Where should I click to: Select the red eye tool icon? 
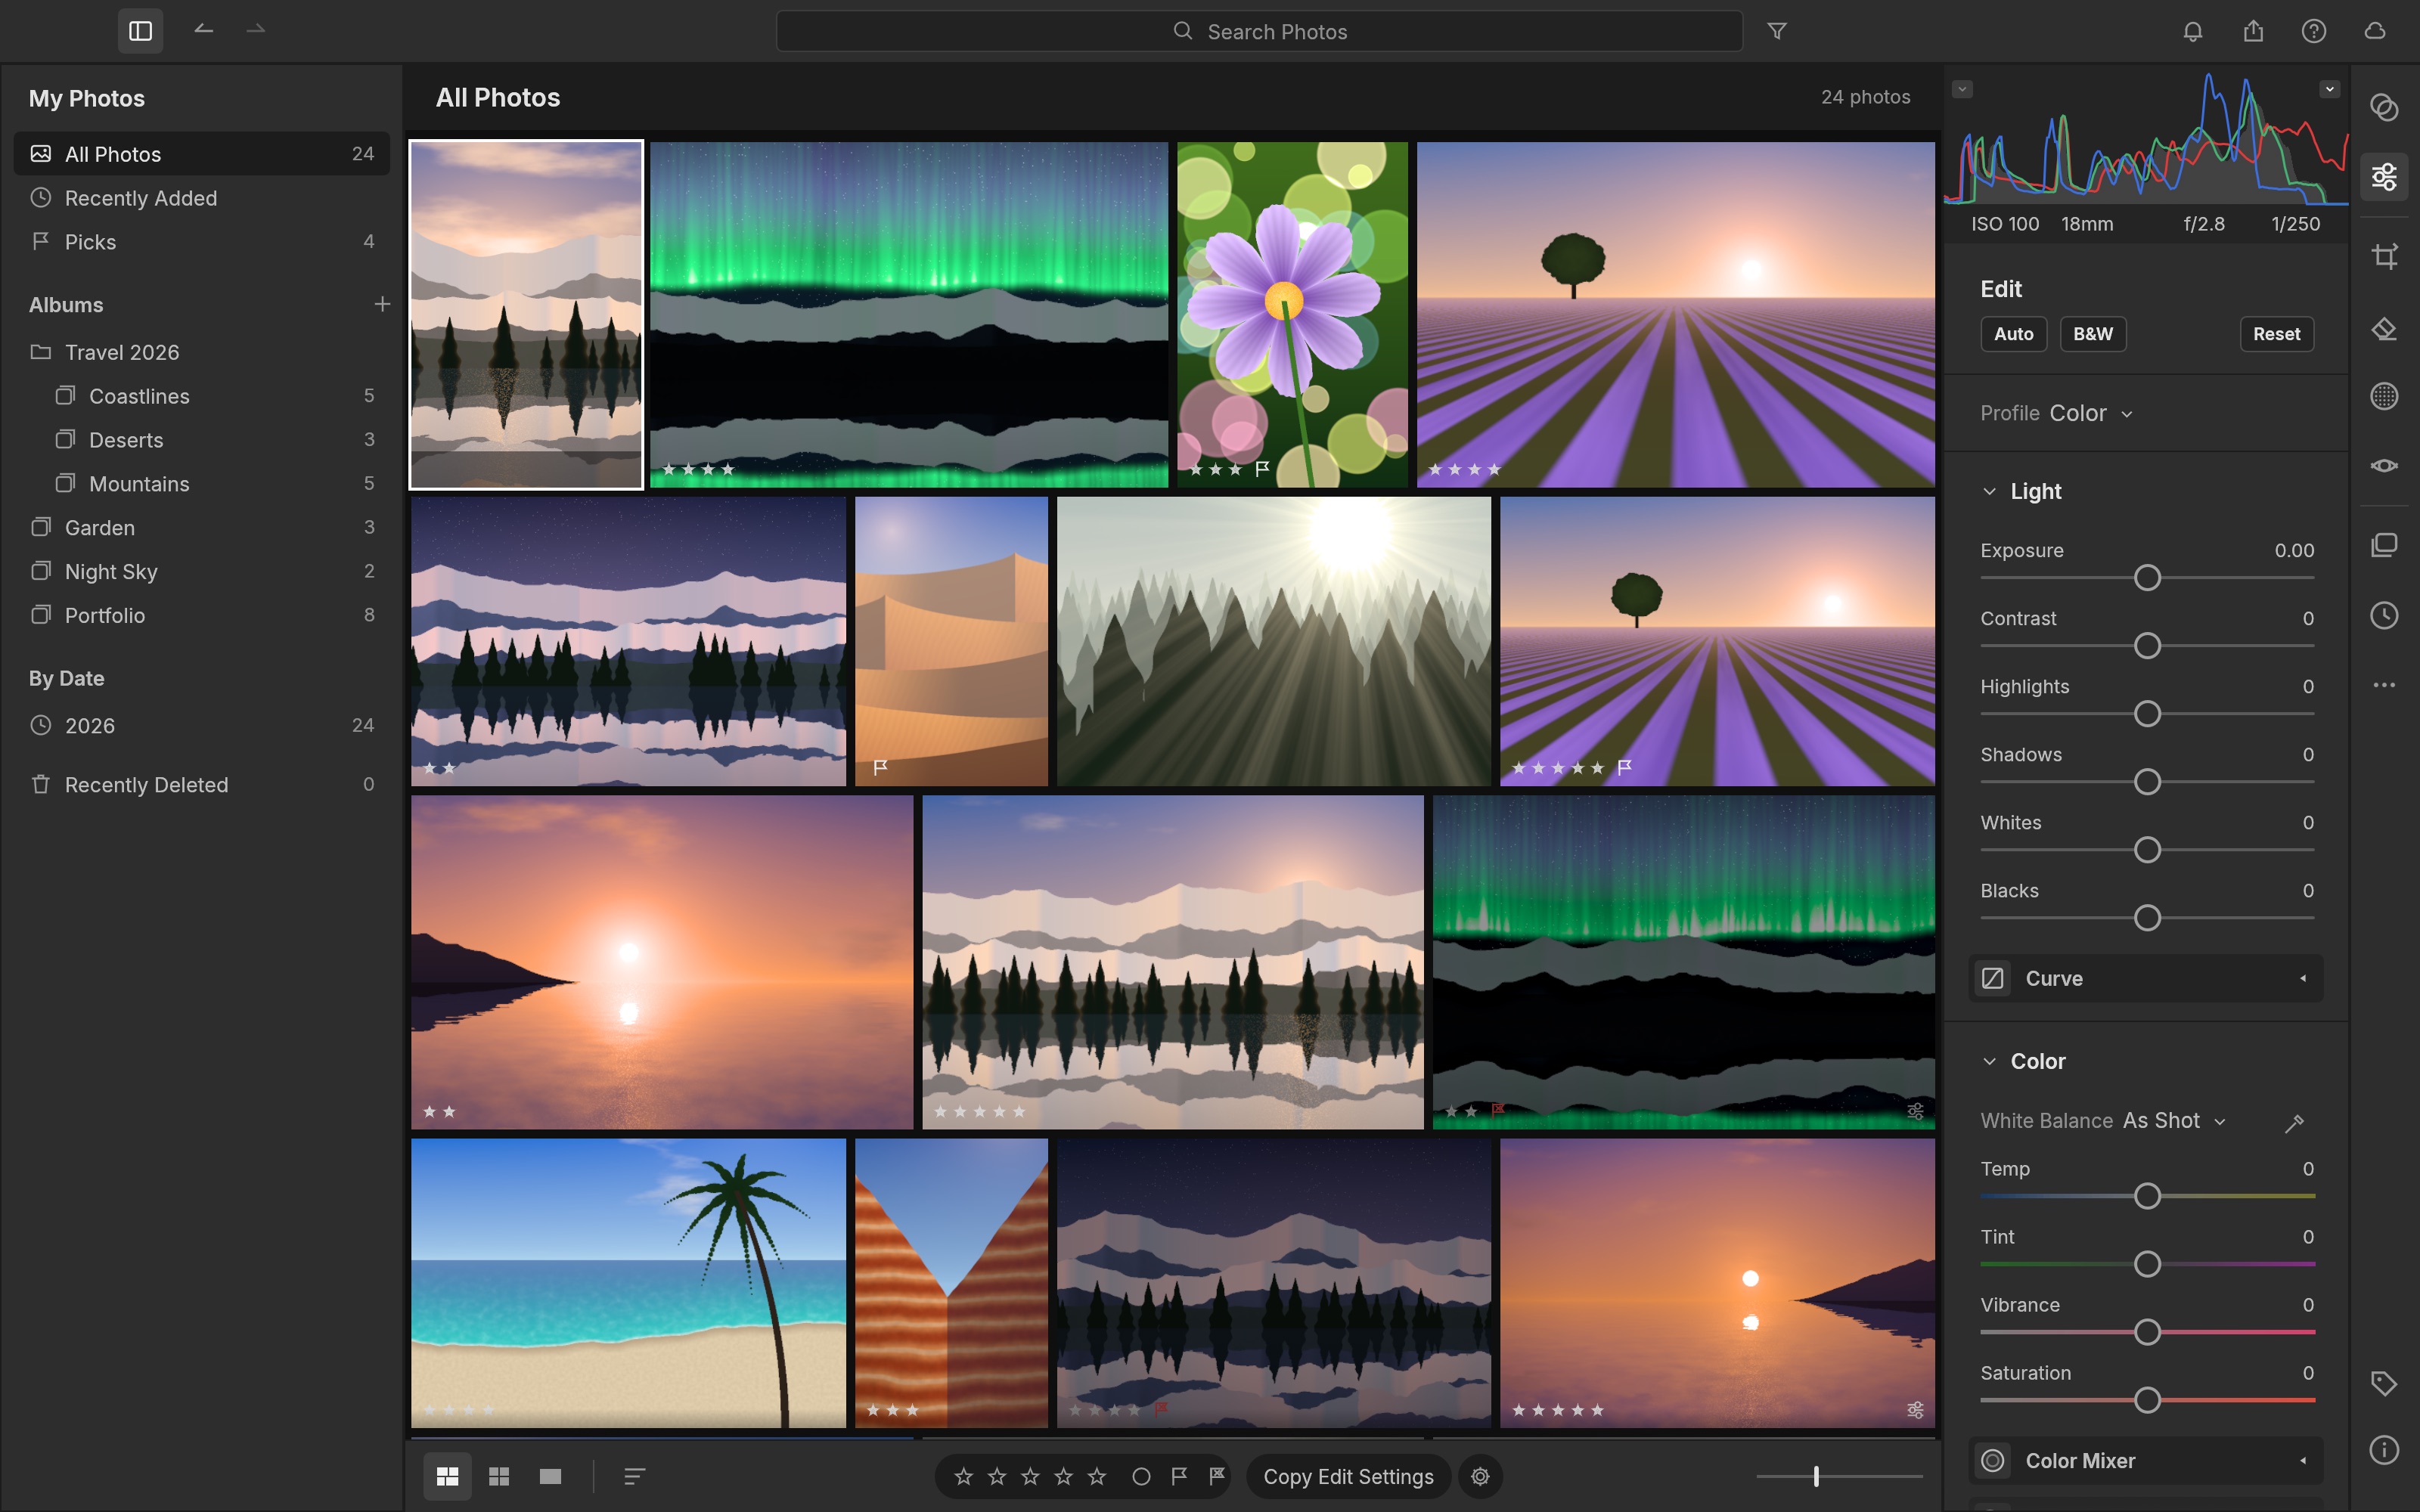2384,466
